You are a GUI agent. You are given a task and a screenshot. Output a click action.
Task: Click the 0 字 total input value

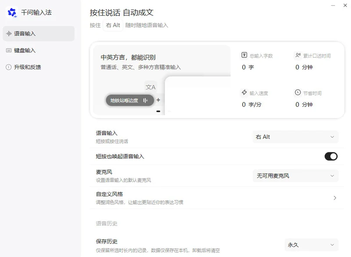(248, 67)
